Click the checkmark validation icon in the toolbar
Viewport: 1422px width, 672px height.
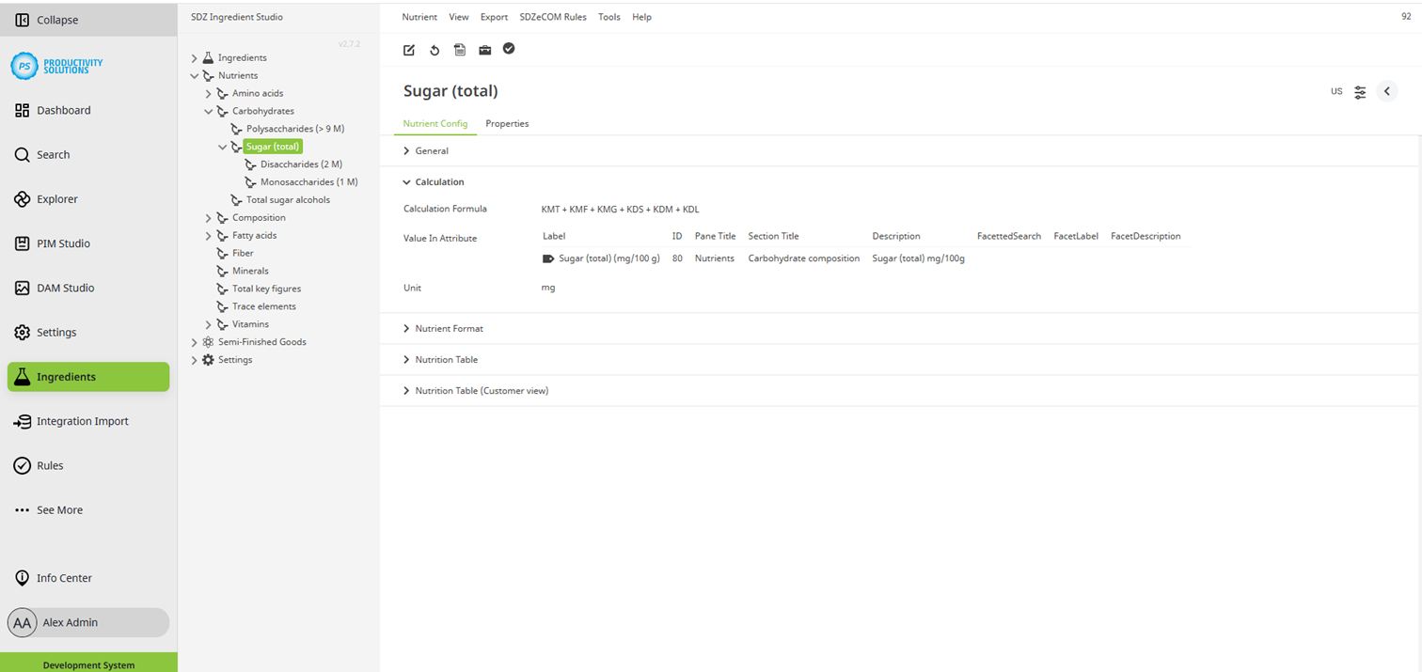point(509,49)
